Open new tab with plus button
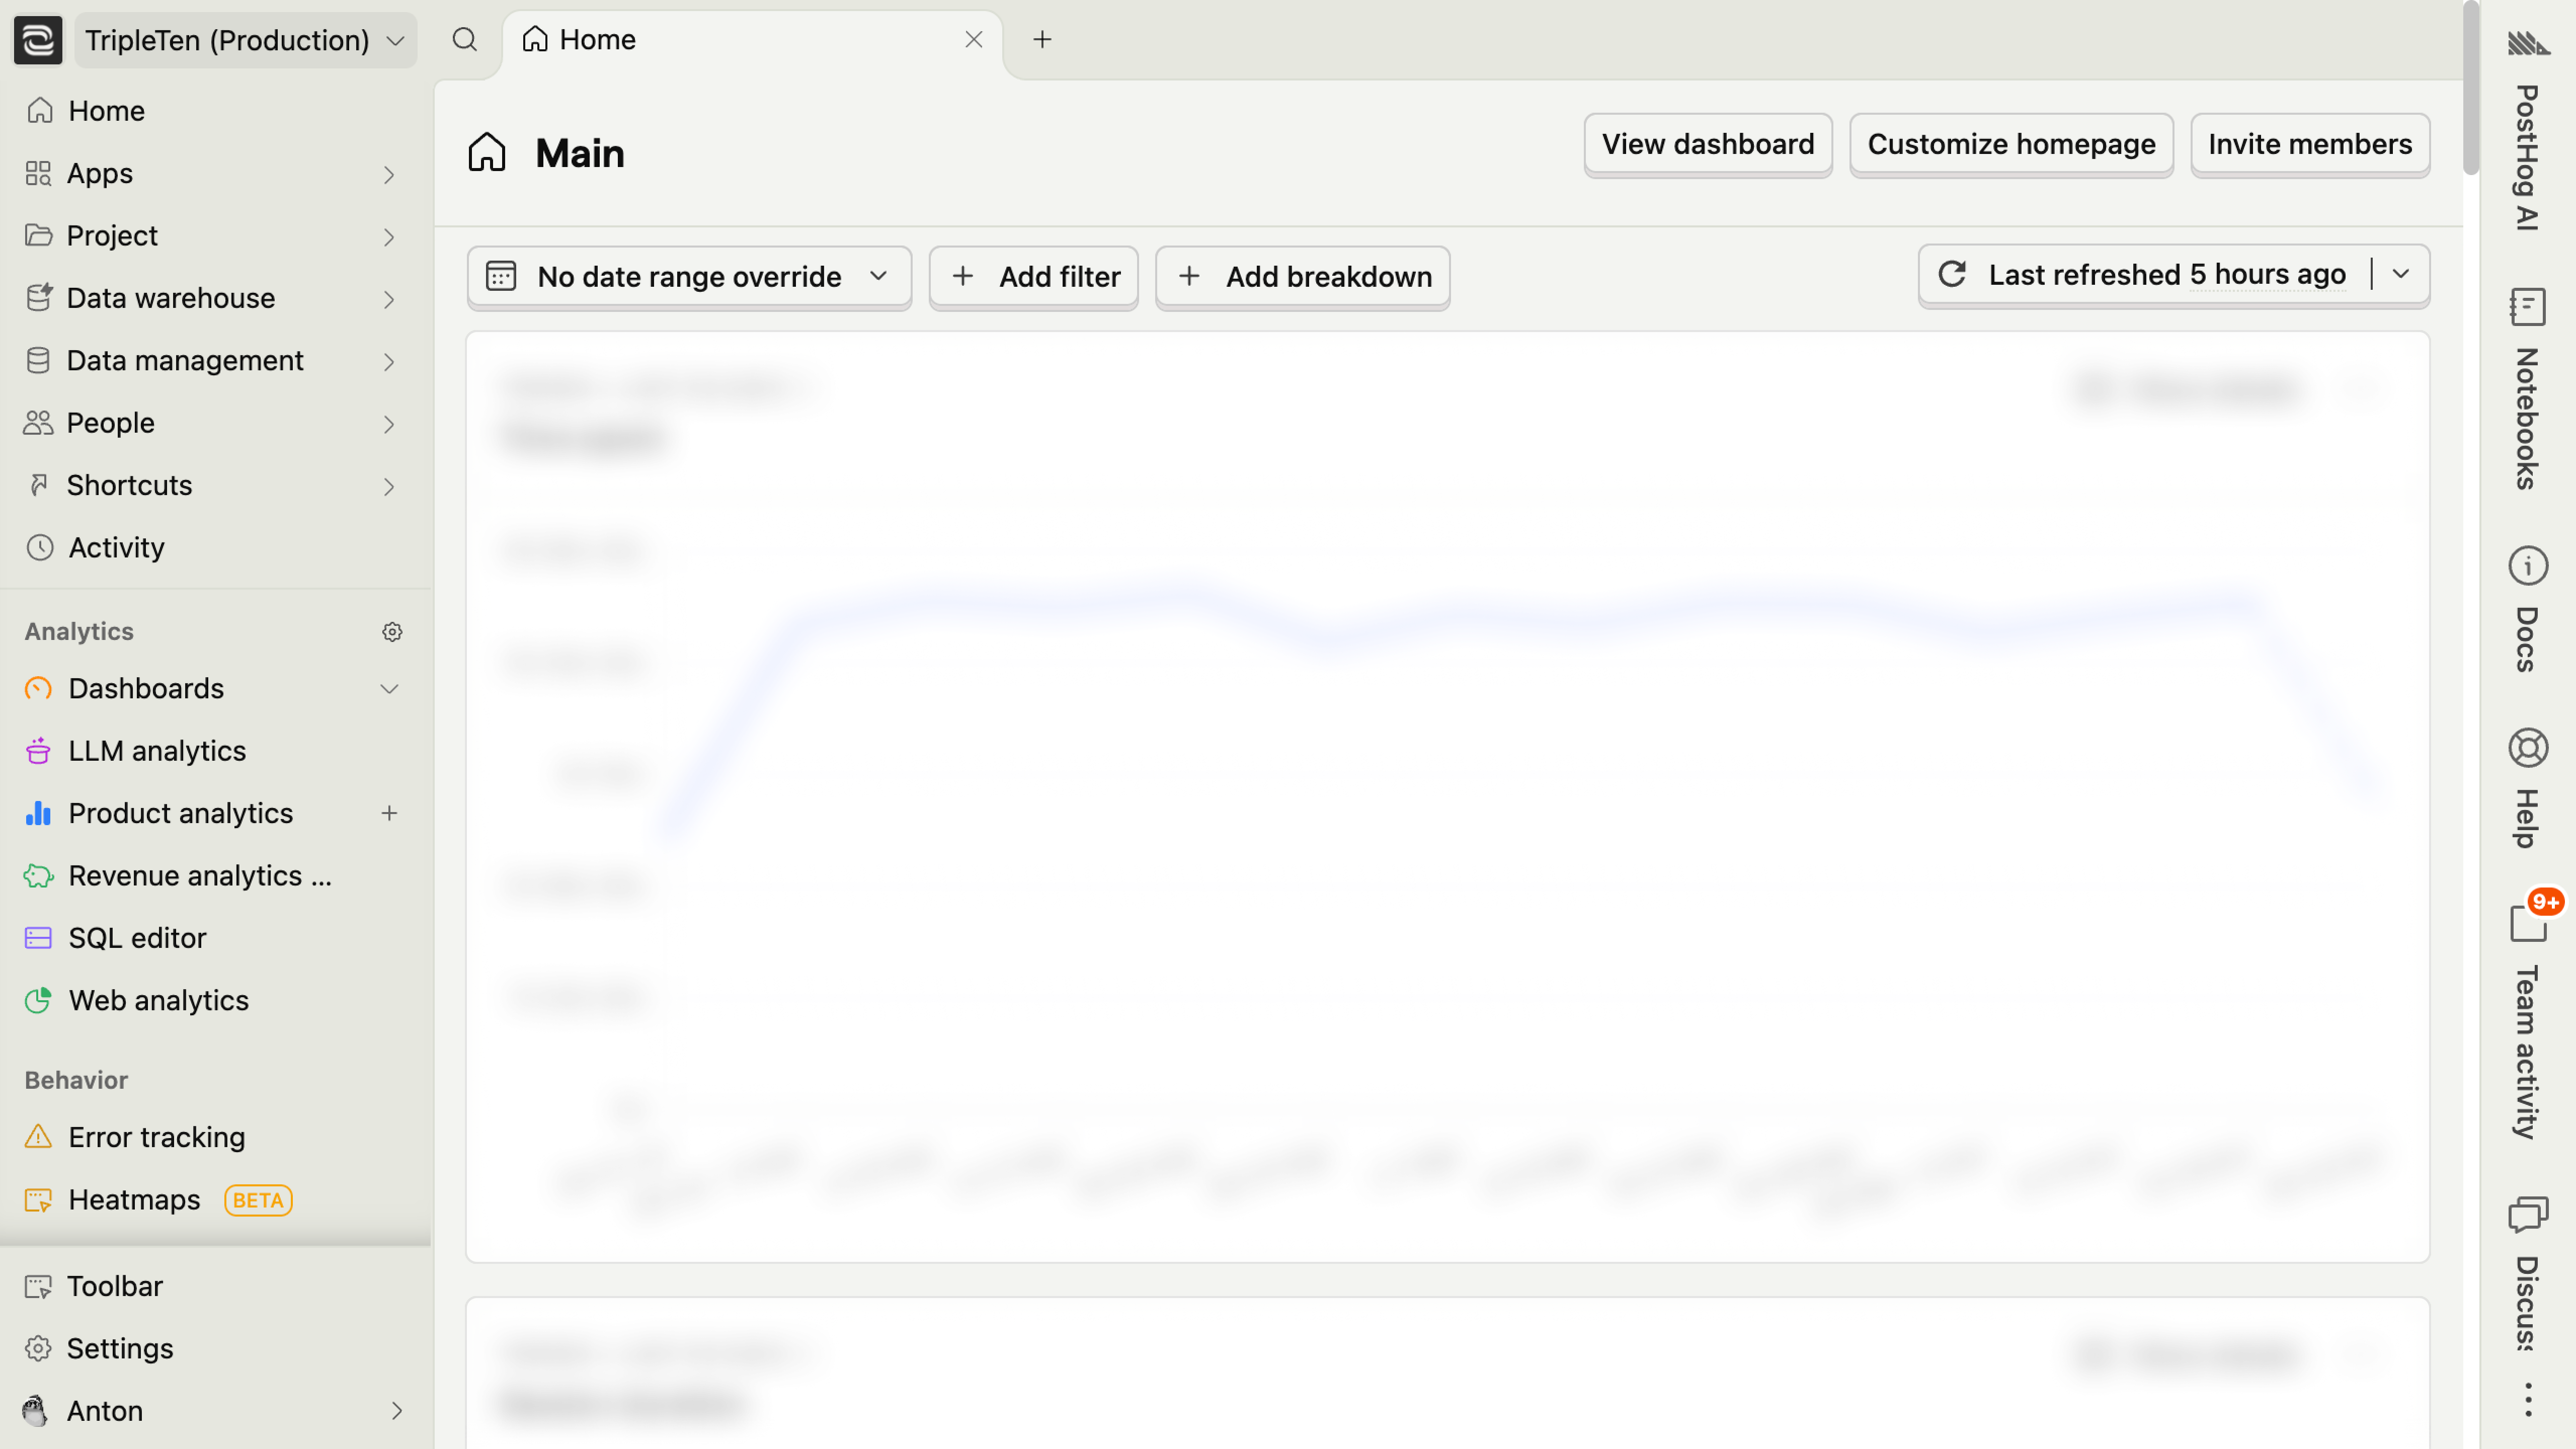 click(x=1042, y=40)
